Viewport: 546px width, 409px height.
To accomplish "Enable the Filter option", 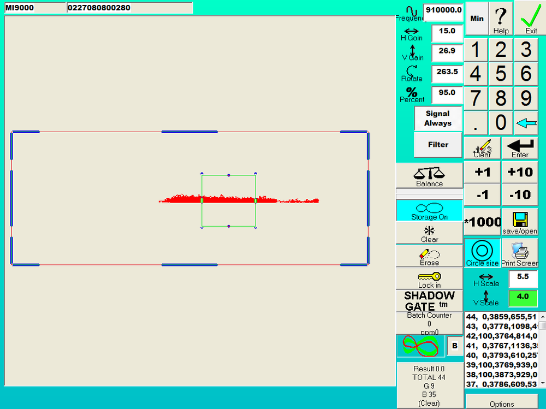I will click(x=437, y=144).
